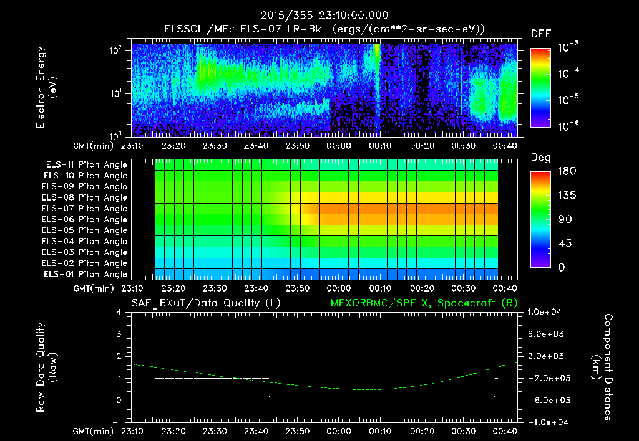Viewport: 639px width, 441px height.
Task: Click the GMT(min) label under pitch angle panel
Action: (x=94, y=288)
